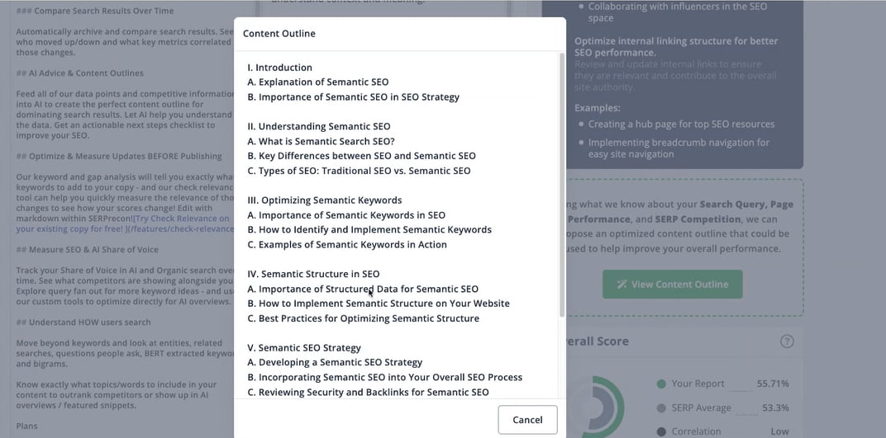Click the View Content Outline button
886x438 pixels.
[x=672, y=285]
